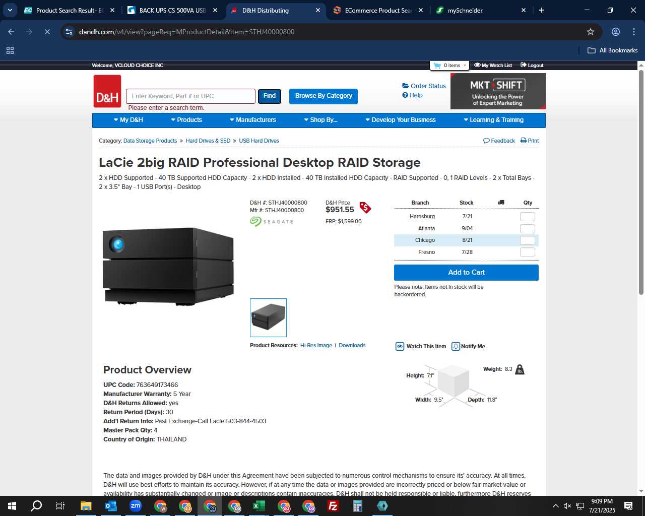Open Outlook from taskbar

pyautogui.click(x=111, y=506)
